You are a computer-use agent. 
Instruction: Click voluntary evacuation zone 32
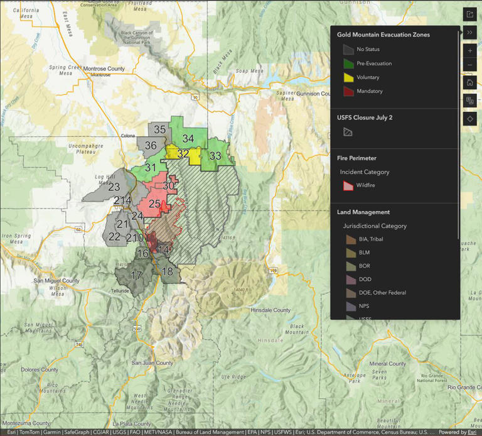click(x=183, y=153)
